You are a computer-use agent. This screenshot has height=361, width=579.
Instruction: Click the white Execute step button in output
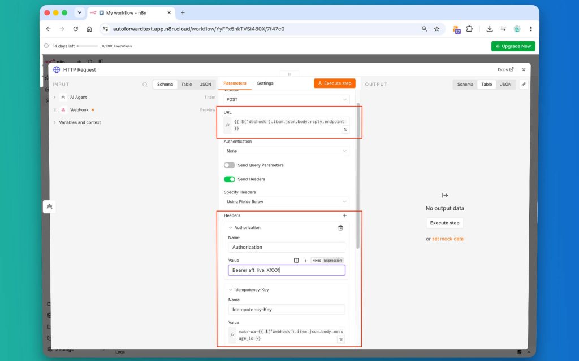tap(444, 223)
